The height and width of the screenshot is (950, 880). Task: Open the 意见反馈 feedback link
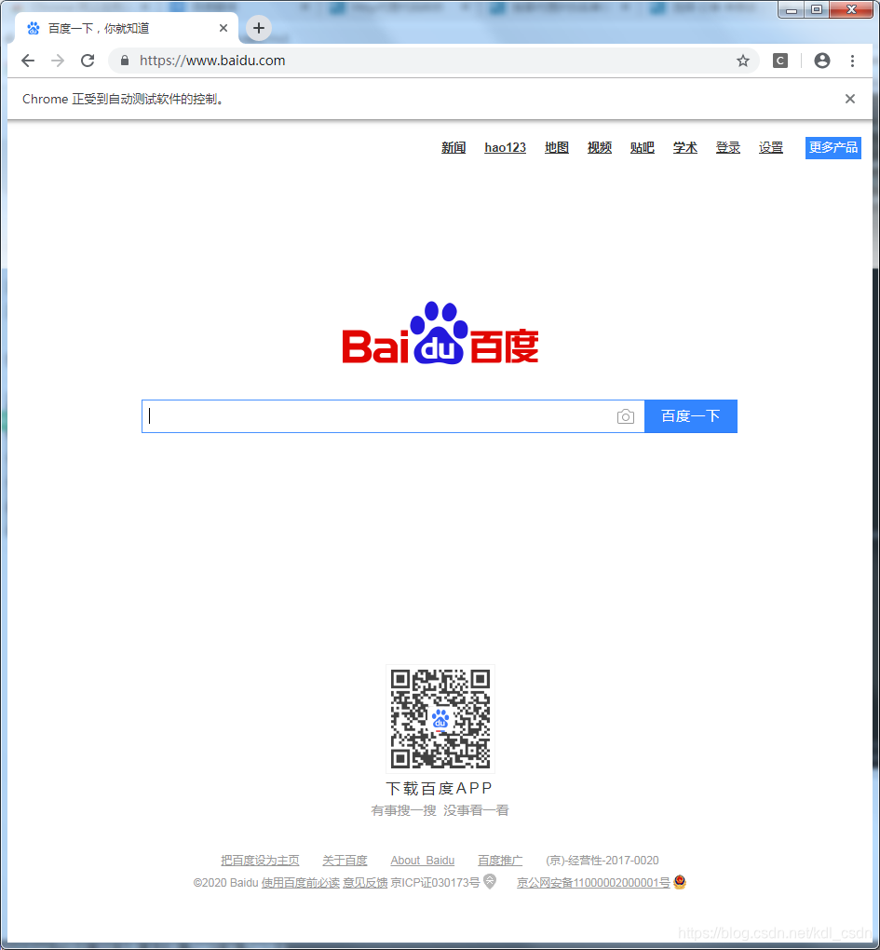(x=365, y=883)
